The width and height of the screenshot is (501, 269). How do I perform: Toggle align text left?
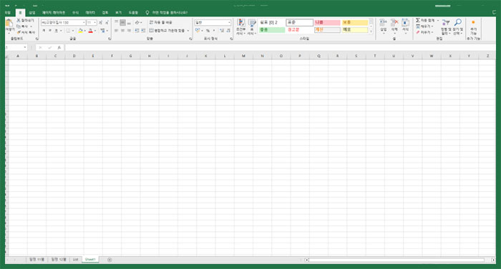pyautogui.click(x=116, y=30)
